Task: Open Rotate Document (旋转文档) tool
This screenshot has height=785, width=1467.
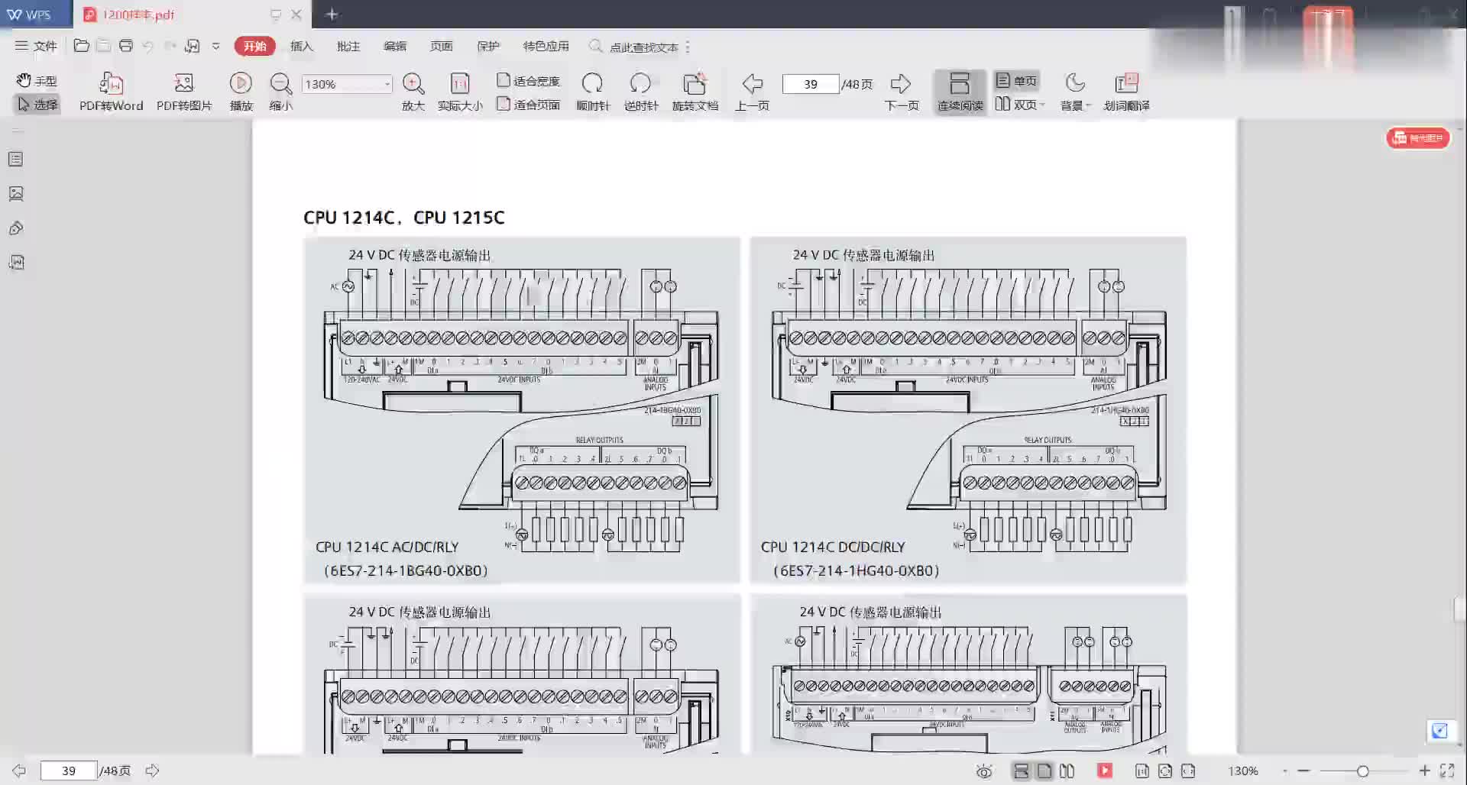Action: (695, 92)
